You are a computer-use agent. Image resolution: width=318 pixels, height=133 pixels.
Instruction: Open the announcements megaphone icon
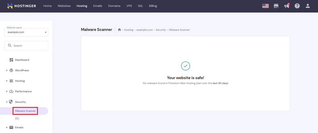[287, 6]
